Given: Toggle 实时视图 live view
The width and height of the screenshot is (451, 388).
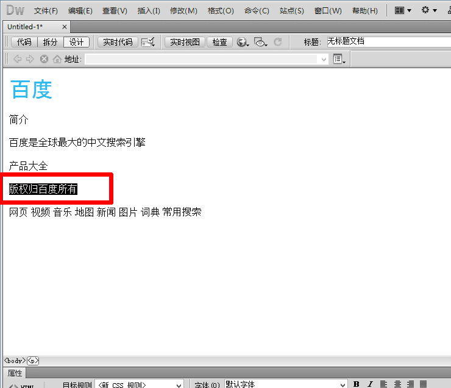Looking at the screenshot, I should (185, 42).
